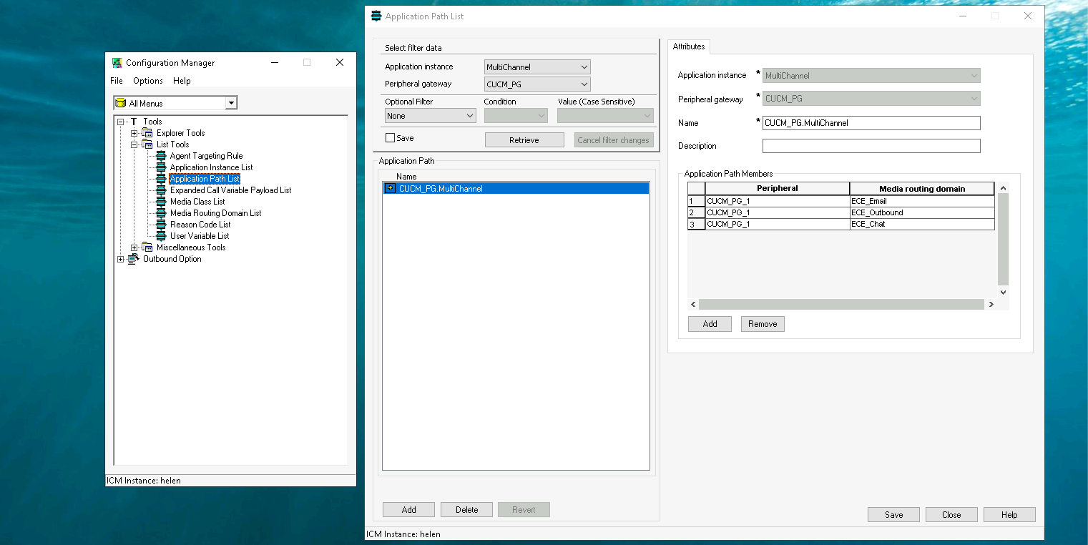Click the Media Class List icon
Image resolution: width=1088 pixels, height=545 pixels.
[161, 202]
